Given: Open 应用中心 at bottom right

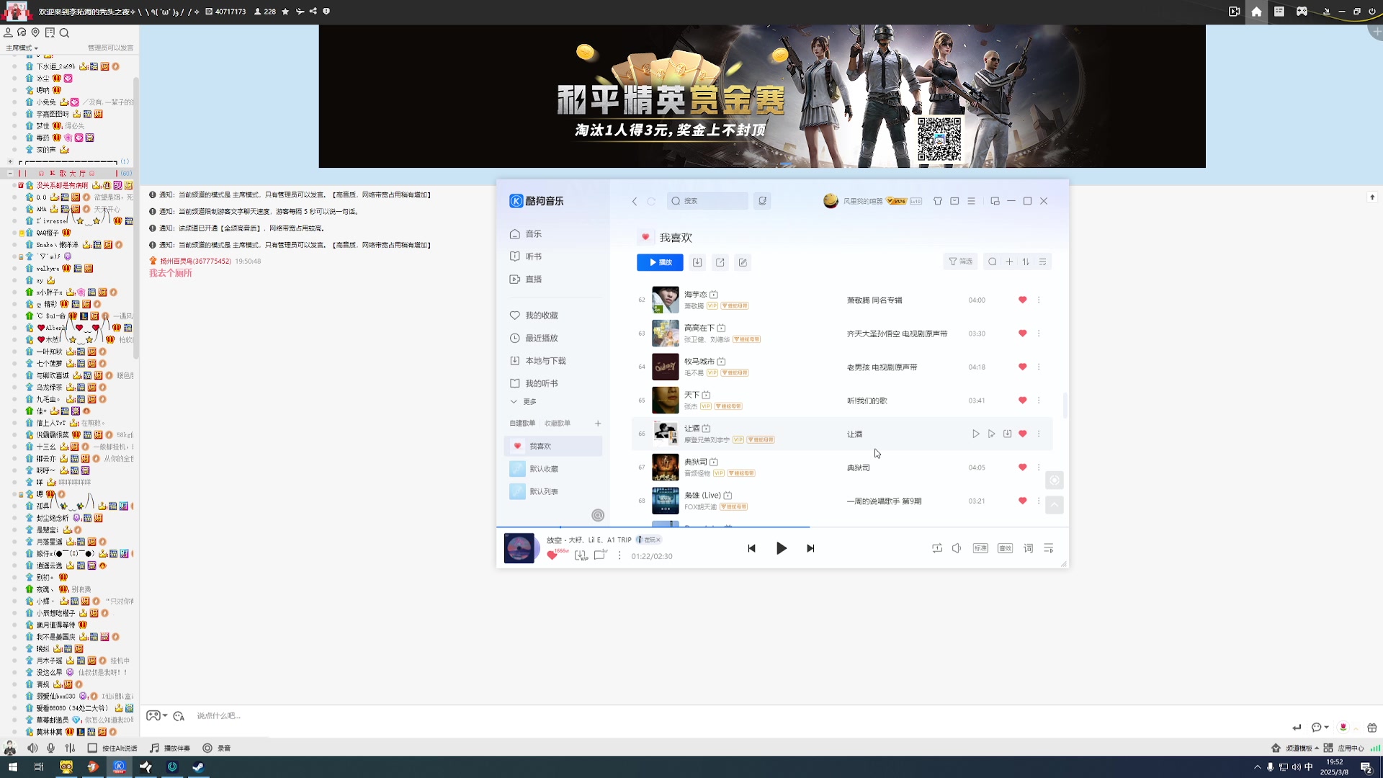Looking at the screenshot, I should pyautogui.click(x=1344, y=748).
